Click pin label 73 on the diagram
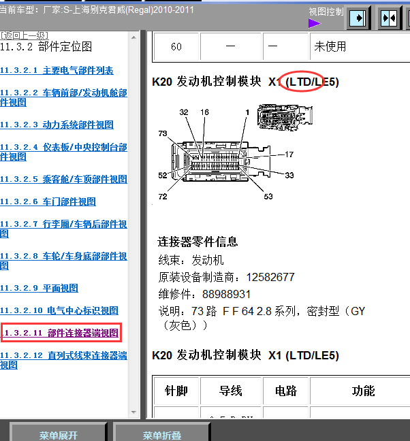Viewport: 410px width, 441px height. click(x=163, y=133)
